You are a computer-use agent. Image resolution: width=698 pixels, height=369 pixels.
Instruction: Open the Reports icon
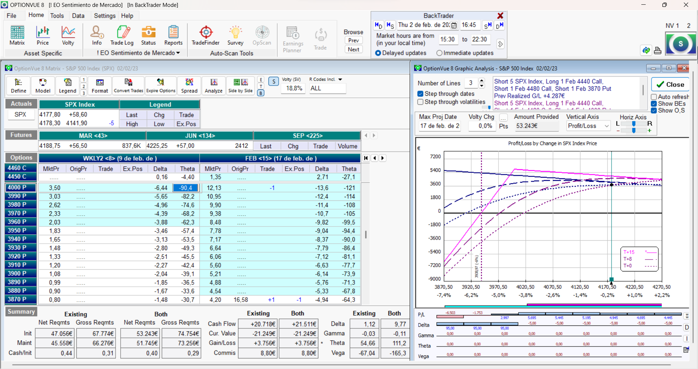click(x=173, y=36)
